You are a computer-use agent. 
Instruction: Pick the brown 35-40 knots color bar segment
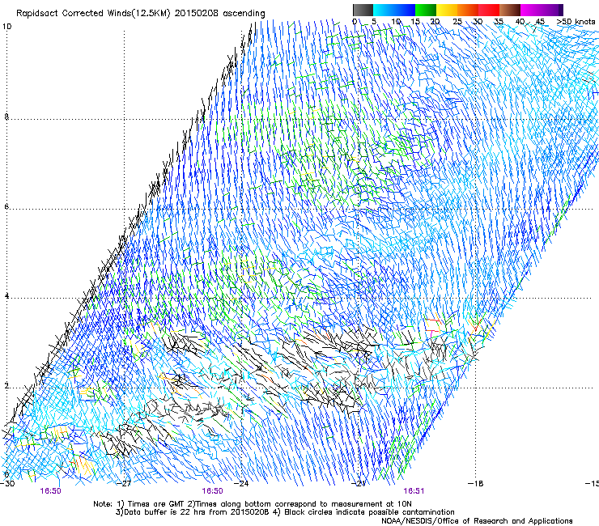(x=510, y=10)
